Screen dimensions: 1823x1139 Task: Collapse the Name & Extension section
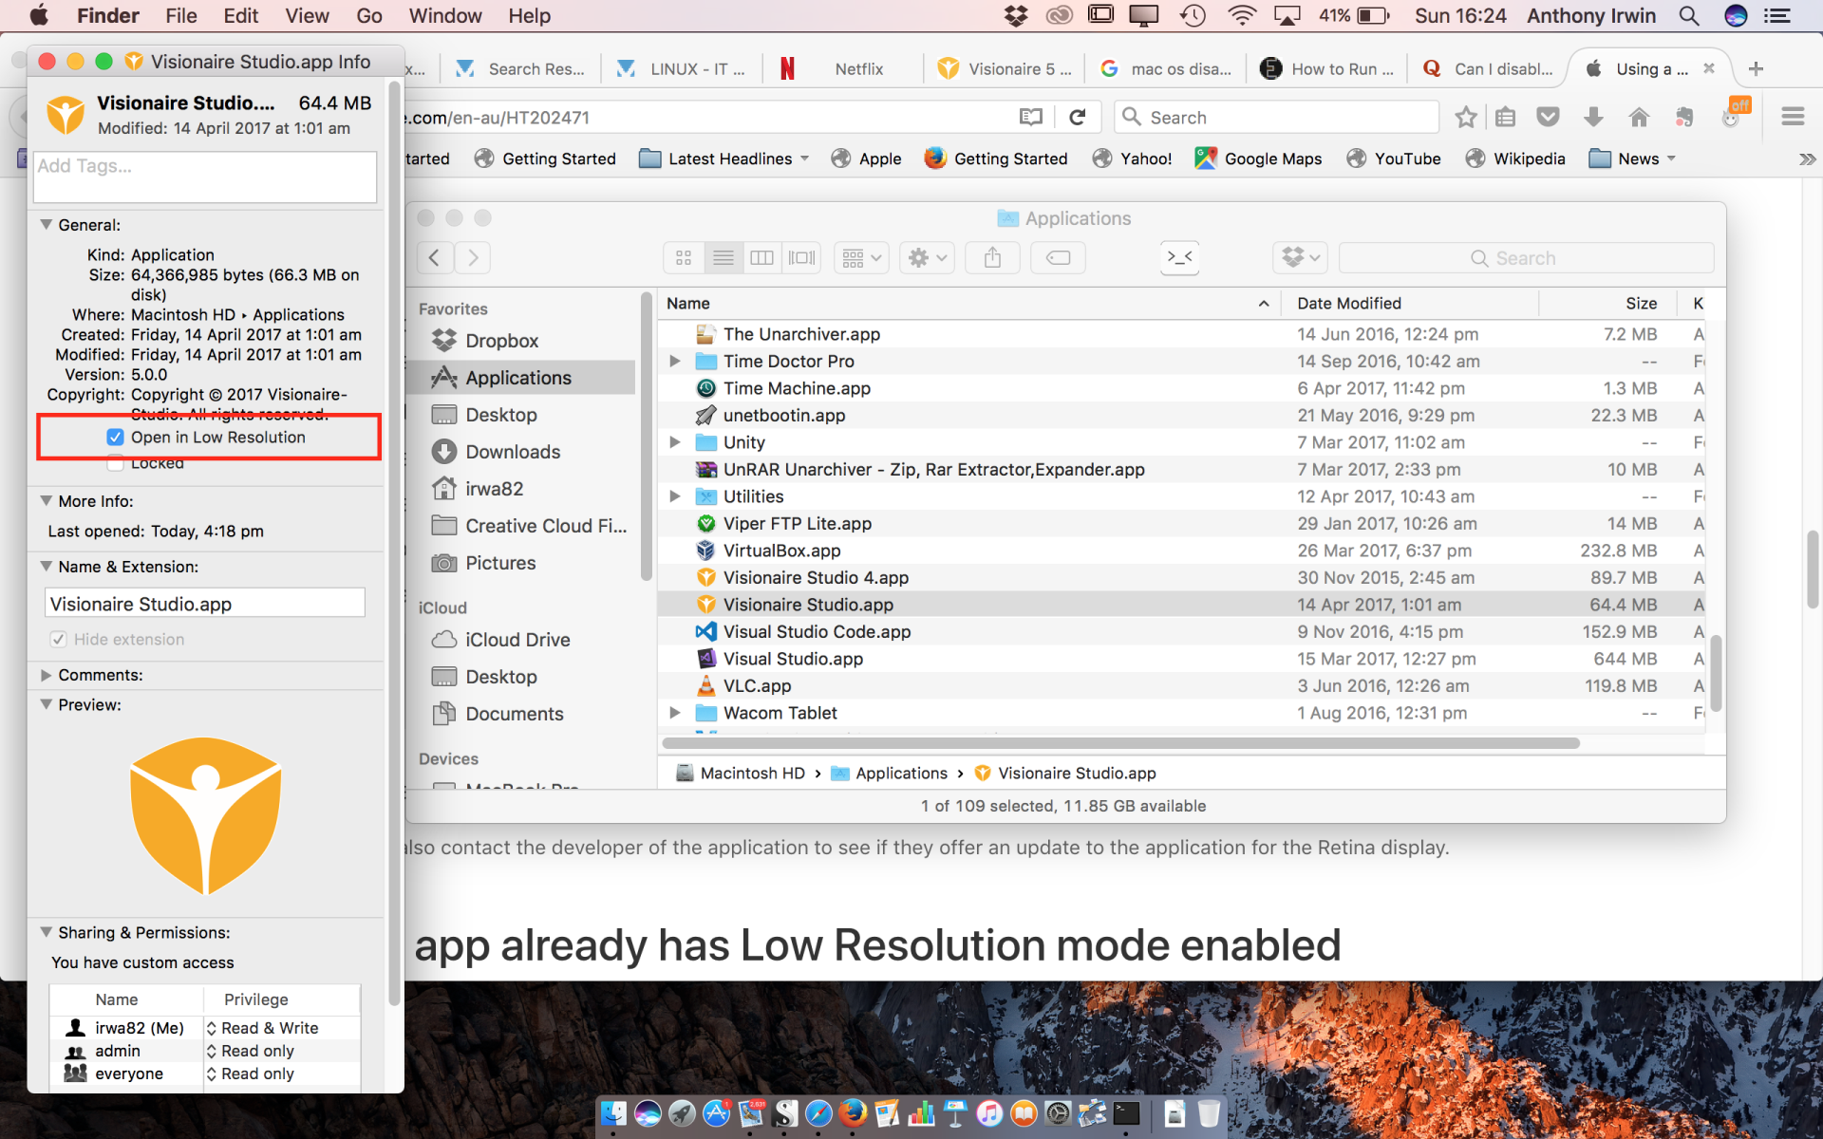[46, 567]
